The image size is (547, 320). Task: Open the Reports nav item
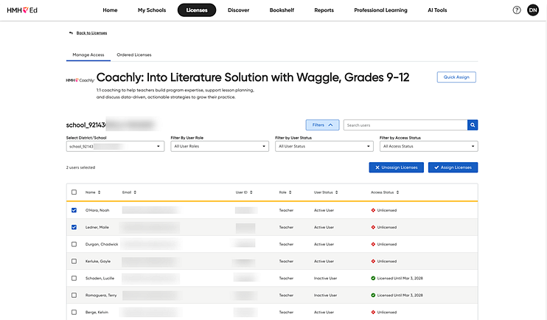pos(324,10)
